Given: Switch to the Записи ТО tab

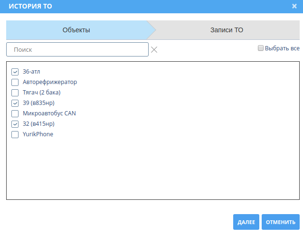Looking at the screenshot, I should coord(227,30).
